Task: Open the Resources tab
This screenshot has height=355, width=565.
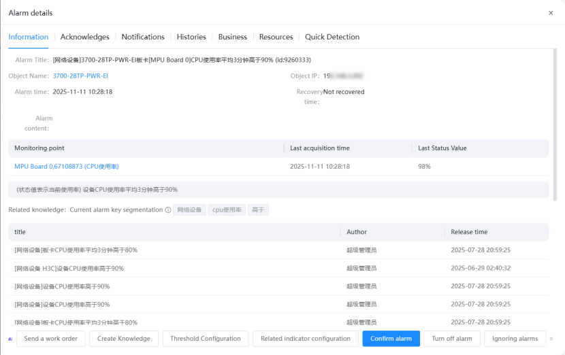Action: pos(276,37)
